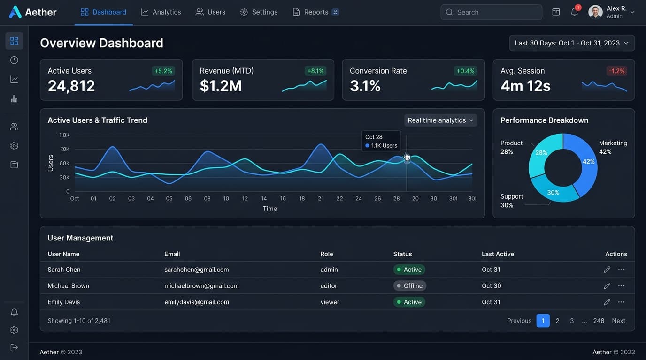
Task: Click the +8.1% Revenue badge
Action: 315,71
